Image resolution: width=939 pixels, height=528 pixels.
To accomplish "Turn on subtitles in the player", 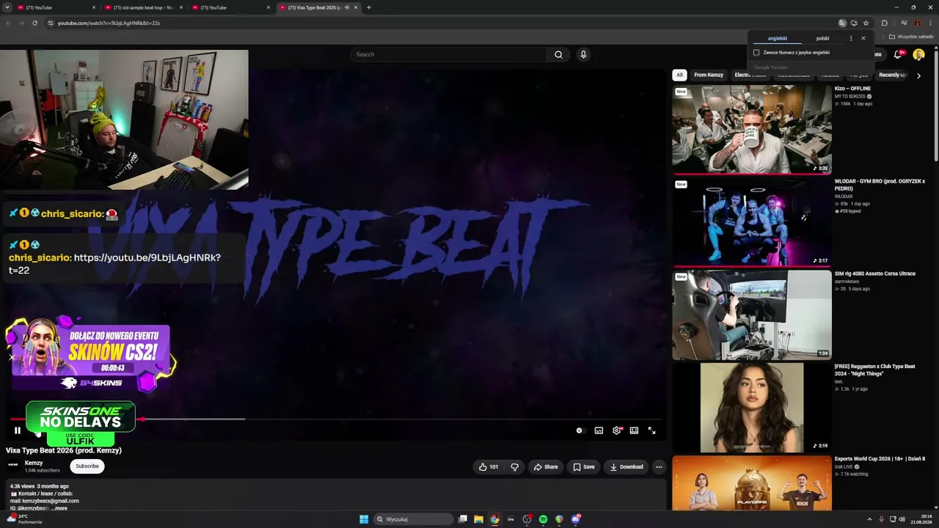I will [599, 430].
